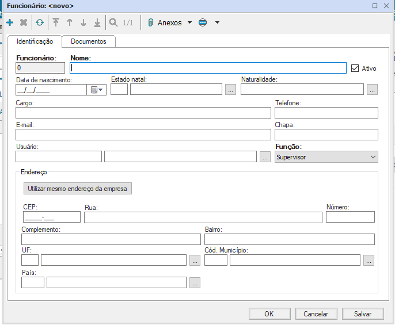Toggle the Ativo checkbox
Screen dimensions: 395x325
click(355, 68)
